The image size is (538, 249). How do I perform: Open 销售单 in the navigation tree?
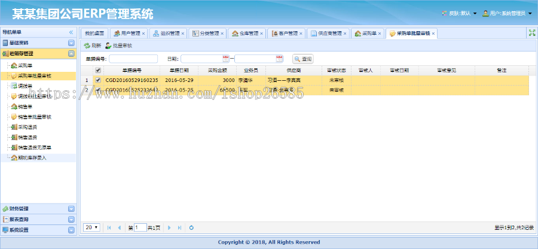tap(25, 107)
